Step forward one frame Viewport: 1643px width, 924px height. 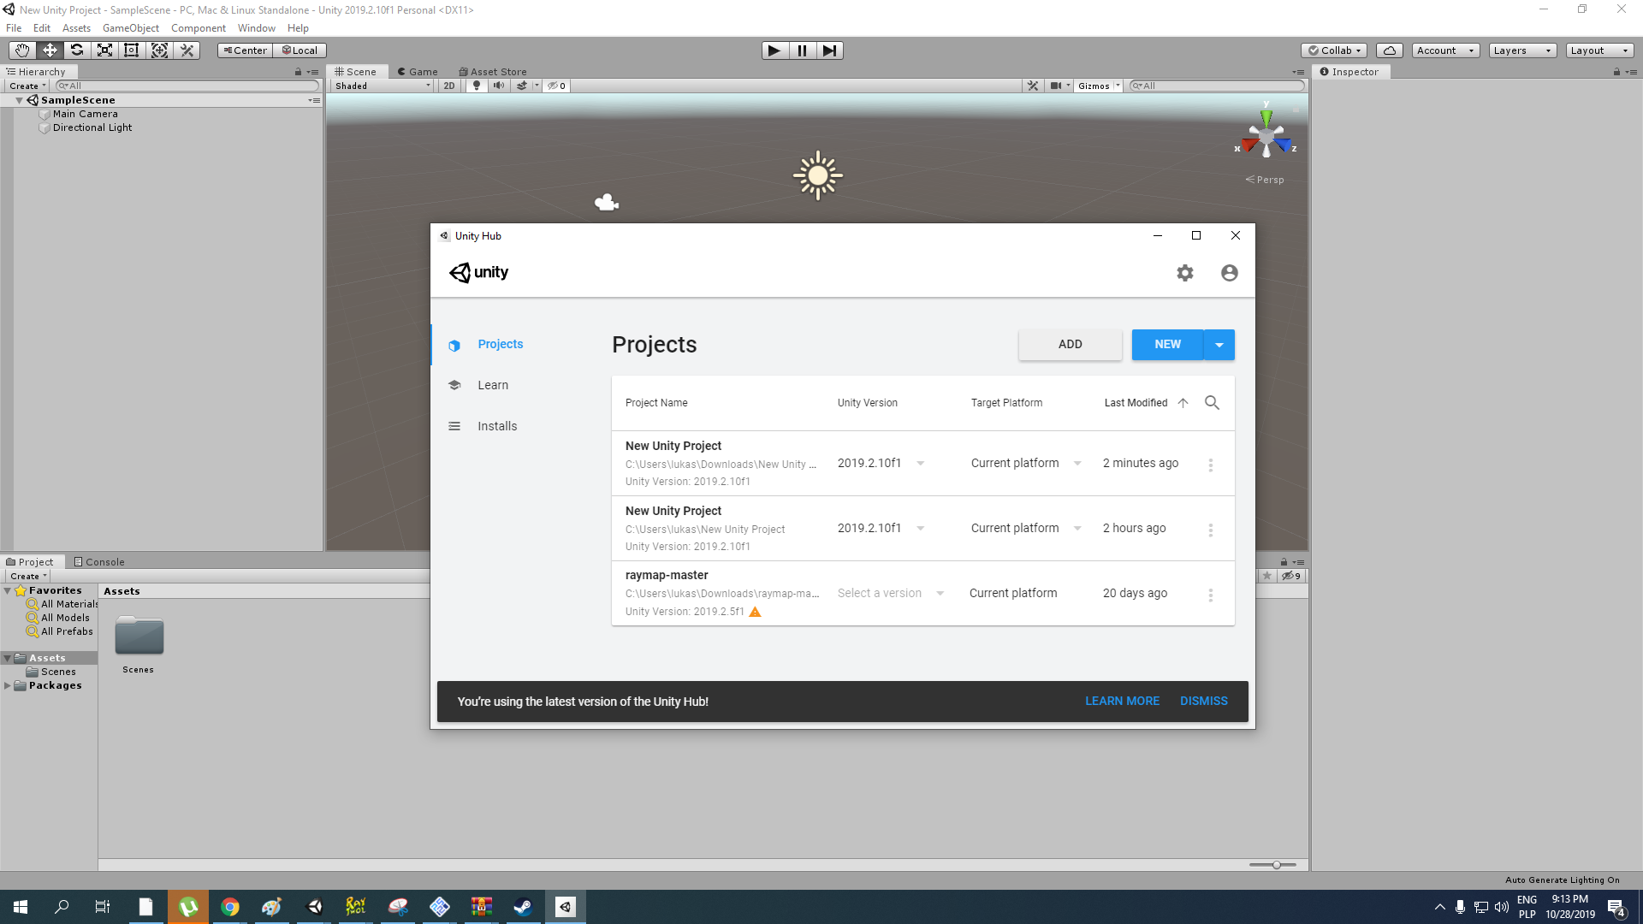click(829, 50)
